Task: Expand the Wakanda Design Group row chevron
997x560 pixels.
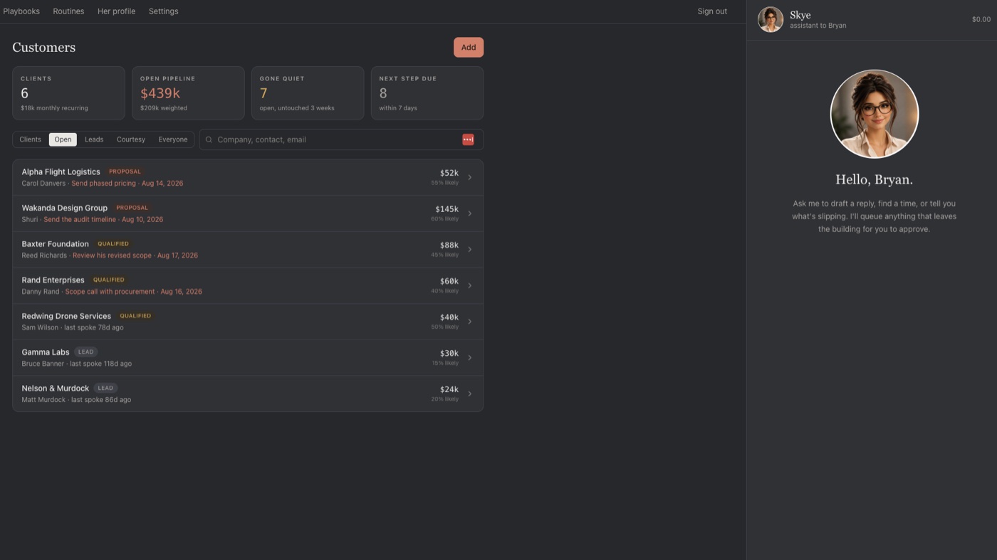Action: (x=469, y=213)
